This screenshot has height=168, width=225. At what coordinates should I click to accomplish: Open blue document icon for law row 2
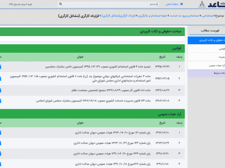1,78
